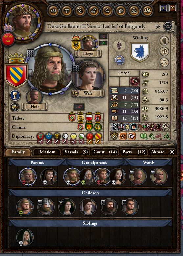Go back with the blue arrow button
Image resolution: width=183 pixels, height=256 pixels.
pyautogui.click(x=163, y=8)
